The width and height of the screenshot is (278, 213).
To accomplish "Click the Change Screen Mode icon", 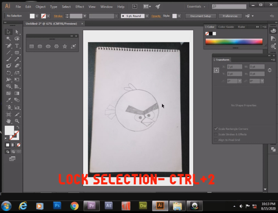I will click(12, 159).
